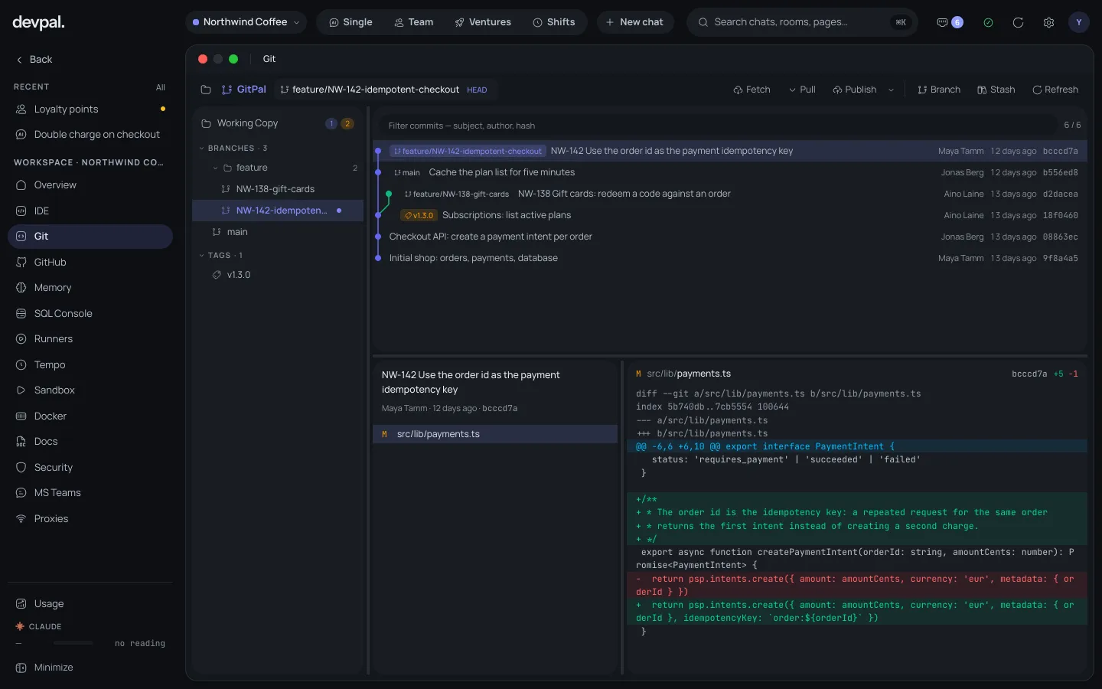Open Working Copy in the Git panel
This screenshot has width=1102, height=689.
click(278, 123)
